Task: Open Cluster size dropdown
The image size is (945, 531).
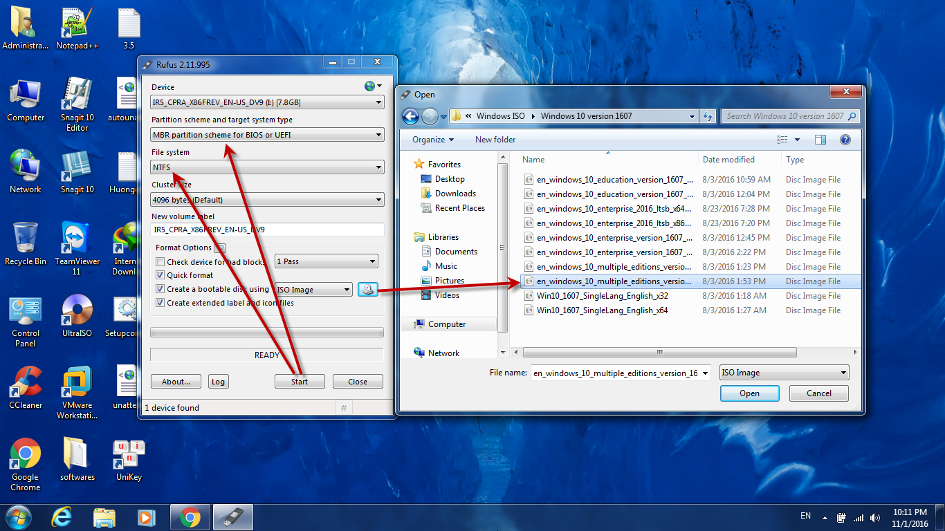Action: point(268,200)
